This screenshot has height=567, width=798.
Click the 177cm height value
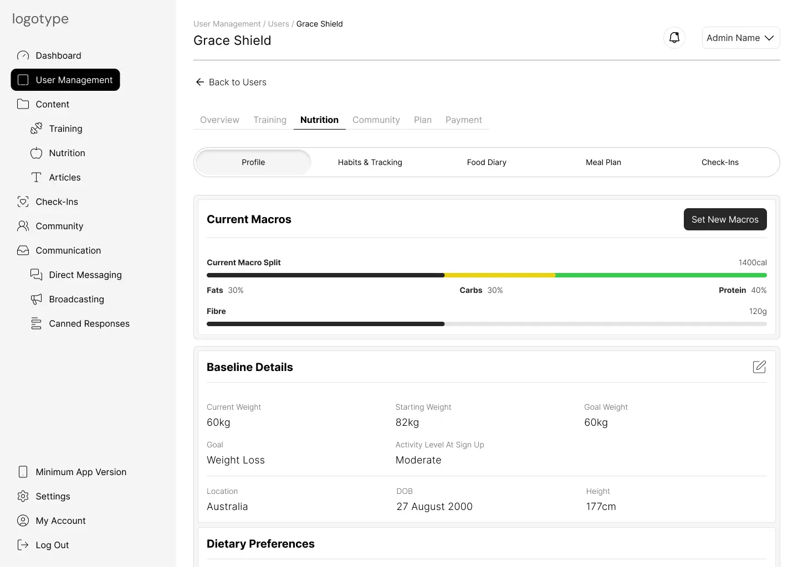point(601,507)
